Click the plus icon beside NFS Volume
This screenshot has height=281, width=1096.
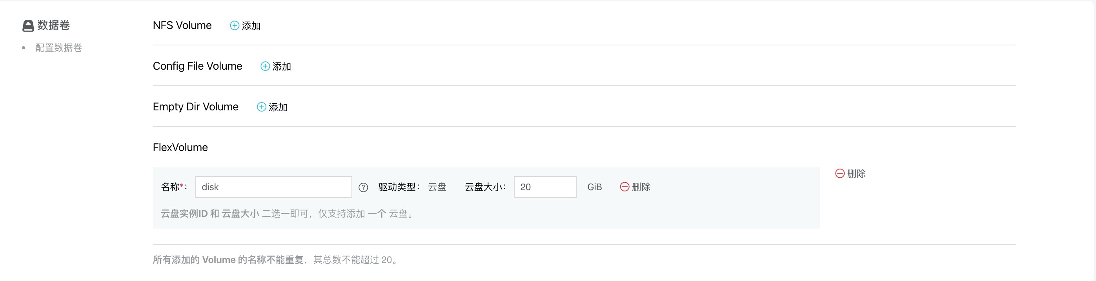click(235, 25)
